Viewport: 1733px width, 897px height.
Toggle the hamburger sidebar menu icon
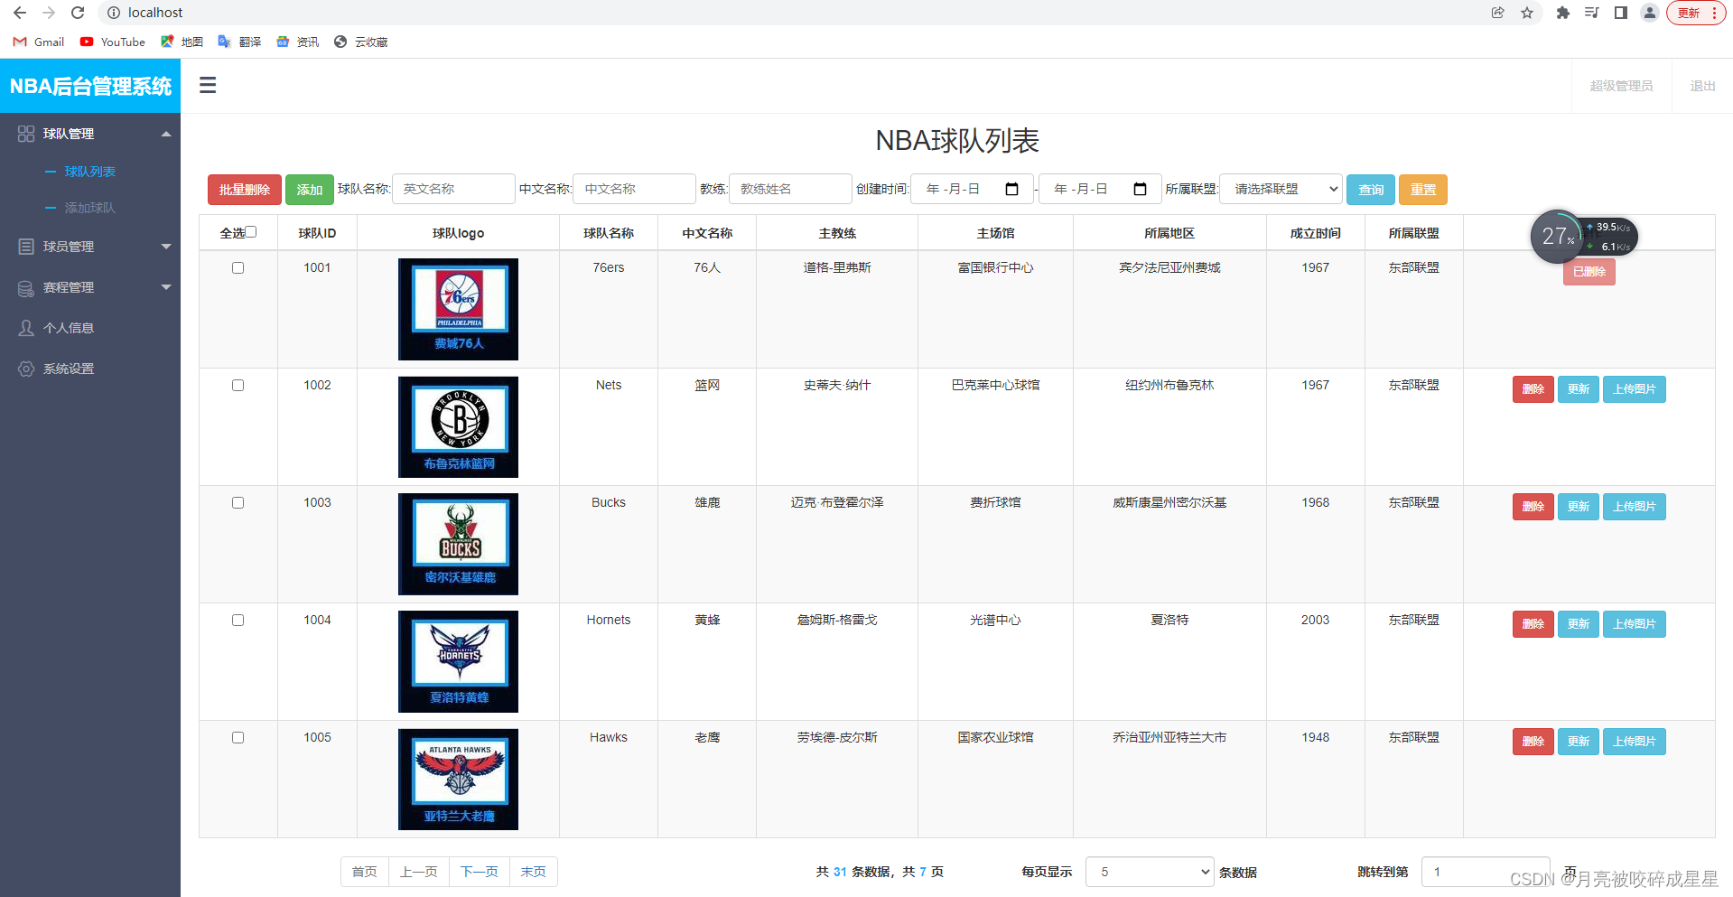point(208,85)
